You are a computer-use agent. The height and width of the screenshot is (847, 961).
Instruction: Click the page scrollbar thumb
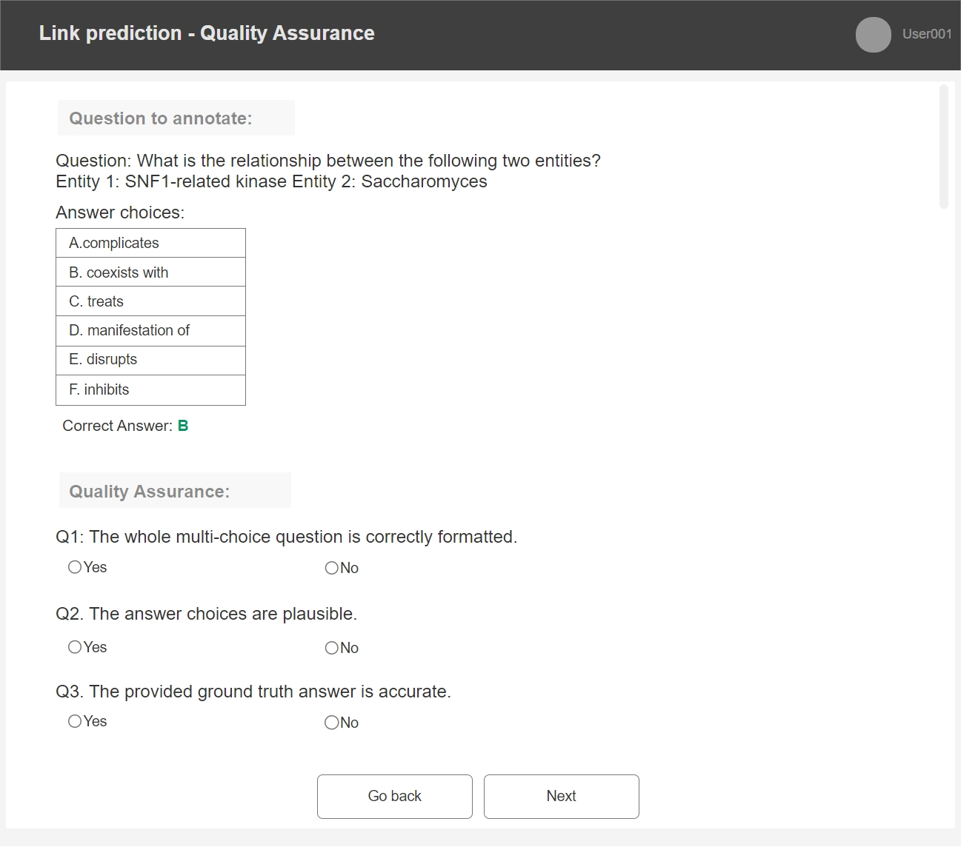tap(943, 147)
